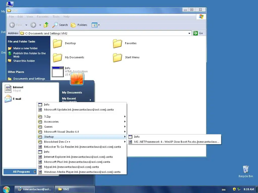Click Microsoft Update.lnk.[newsantaclaus@aol.com].santa entry
Viewport: 258px width, 193px height.
click(x=82, y=110)
